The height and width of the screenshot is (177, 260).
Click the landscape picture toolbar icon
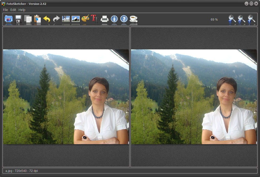coord(76,19)
